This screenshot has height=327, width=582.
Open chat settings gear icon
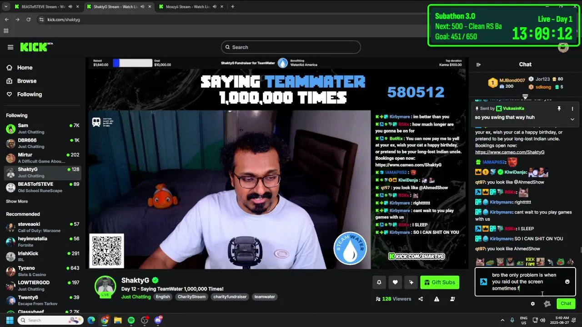click(532, 304)
